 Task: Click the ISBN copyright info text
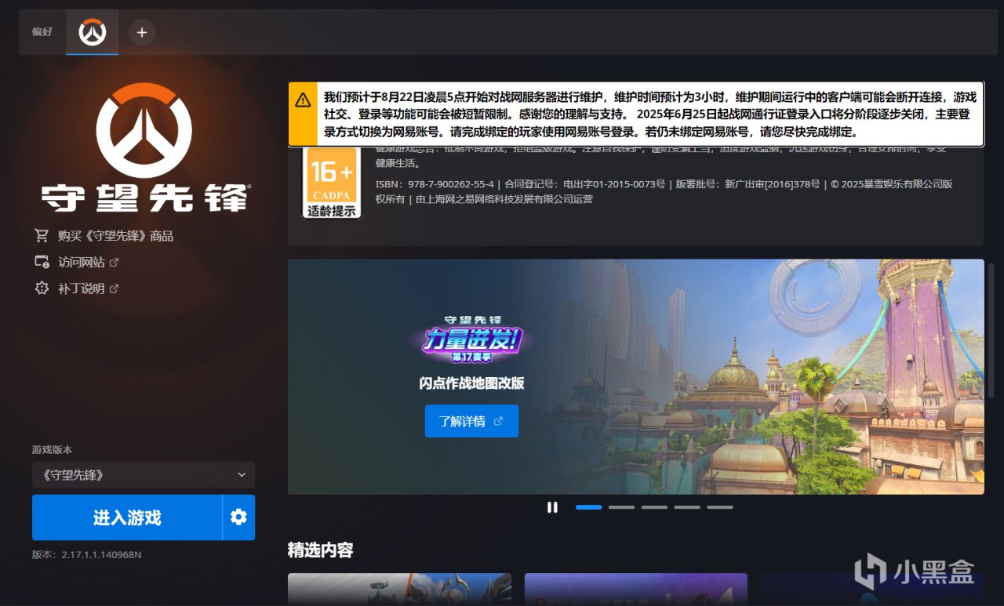664,192
